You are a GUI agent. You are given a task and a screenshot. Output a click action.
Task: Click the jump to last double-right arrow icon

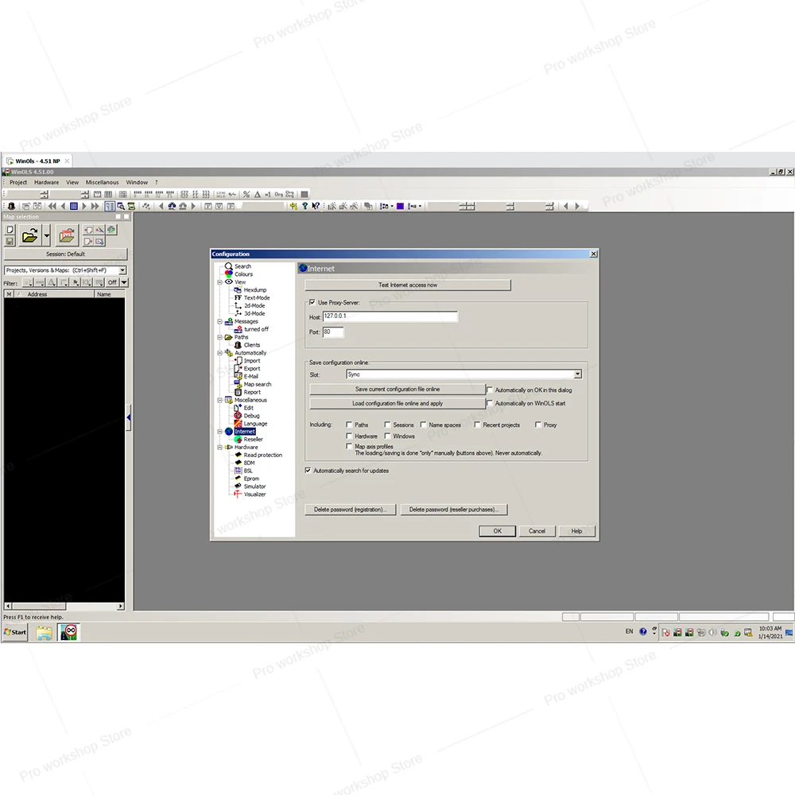(x=95, y=207)
